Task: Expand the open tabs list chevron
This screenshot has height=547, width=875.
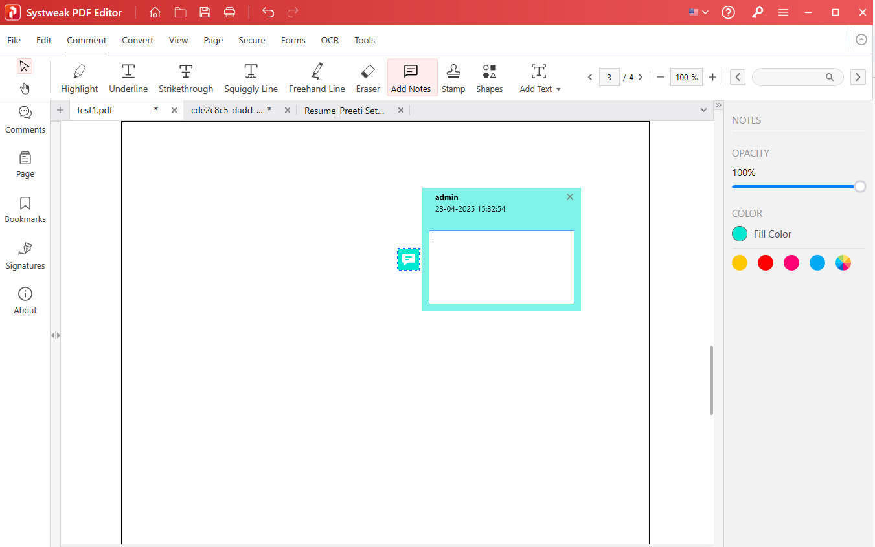Action: [x=703, y=111]
